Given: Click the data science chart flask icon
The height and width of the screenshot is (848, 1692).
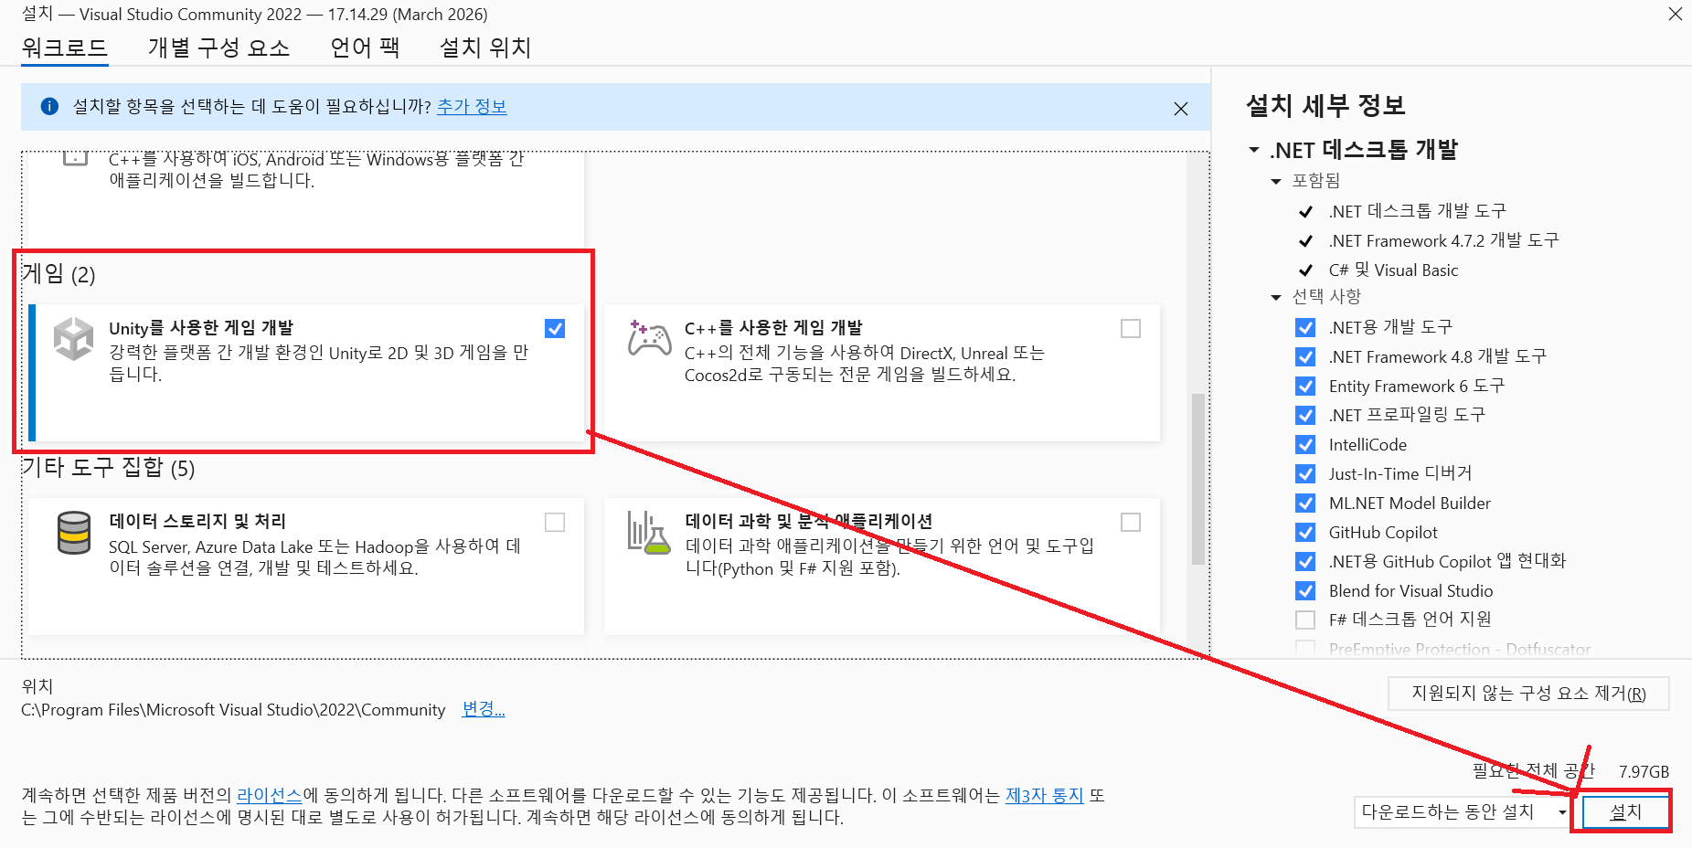Looking at the screenshot, I should [x=649, y=533].
